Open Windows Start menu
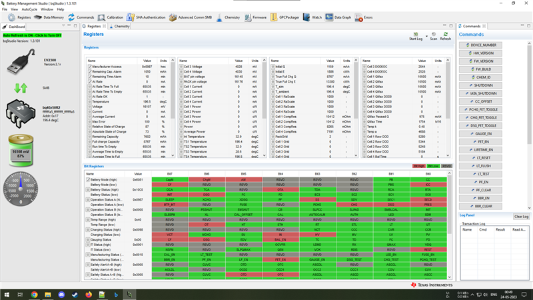533x300 pixels. coord(7,295)
